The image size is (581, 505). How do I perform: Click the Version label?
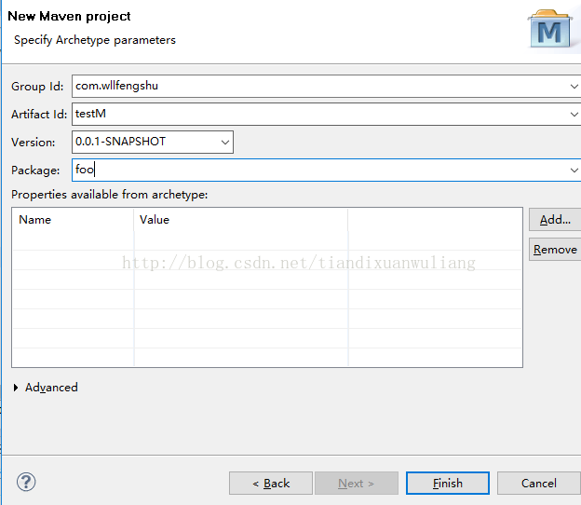pos(33,142)
